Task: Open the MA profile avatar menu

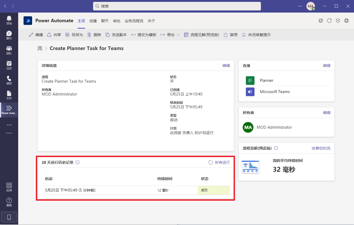Action: click(x=310, y=6)
